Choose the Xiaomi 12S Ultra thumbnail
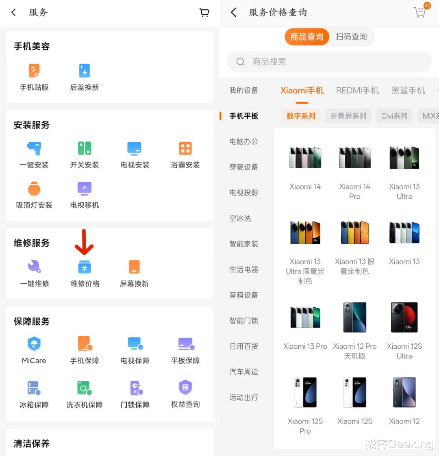Viewport: 439px width, 456px height. (404, 317)
